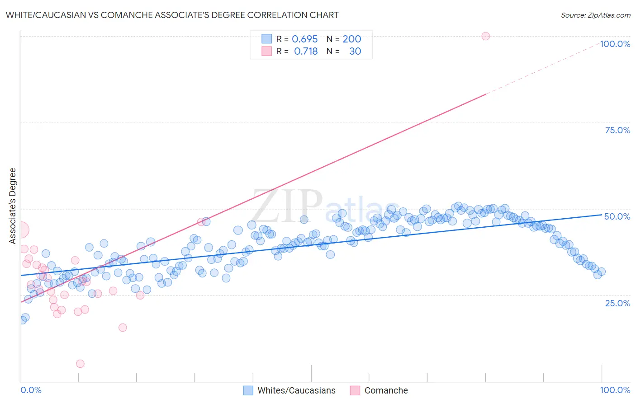The width and height of the screenshot is (636, 403).
Task: Click the 0.0% x-axis label
Action: (x=31, y=390)
